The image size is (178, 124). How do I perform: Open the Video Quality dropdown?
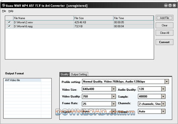pos(114,96)
